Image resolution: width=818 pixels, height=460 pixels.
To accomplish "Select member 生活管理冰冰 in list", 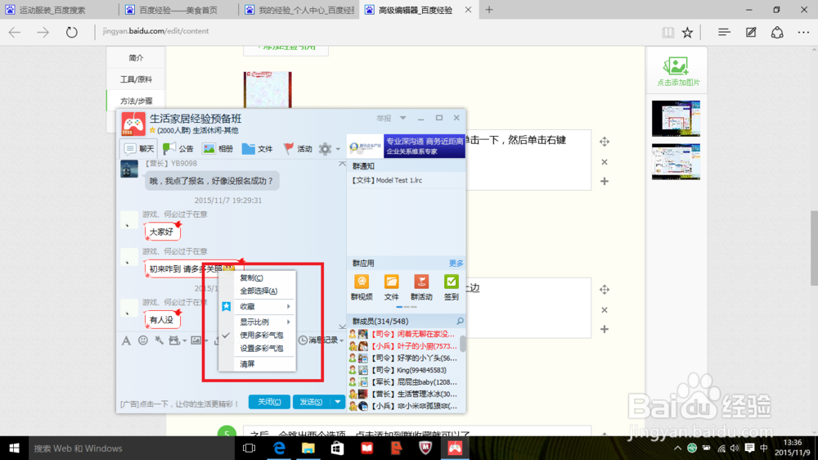I will pyautogui.click(x=404, y=395).
